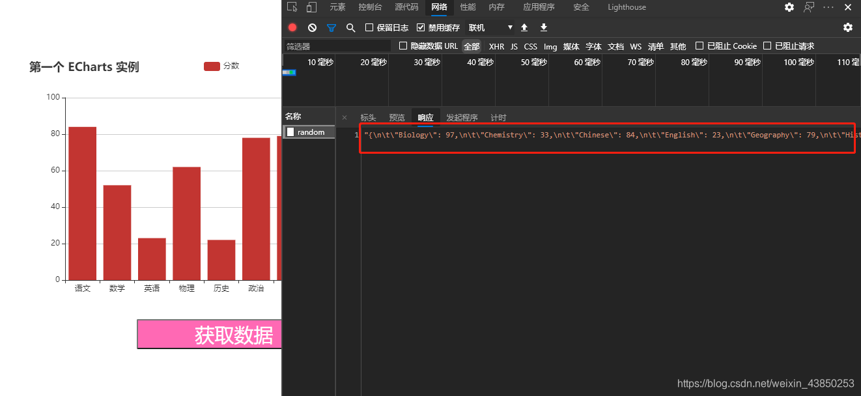Click the 语文 bar in chart
The width and height of the screenshot is (861, 396).
(82, 203)
